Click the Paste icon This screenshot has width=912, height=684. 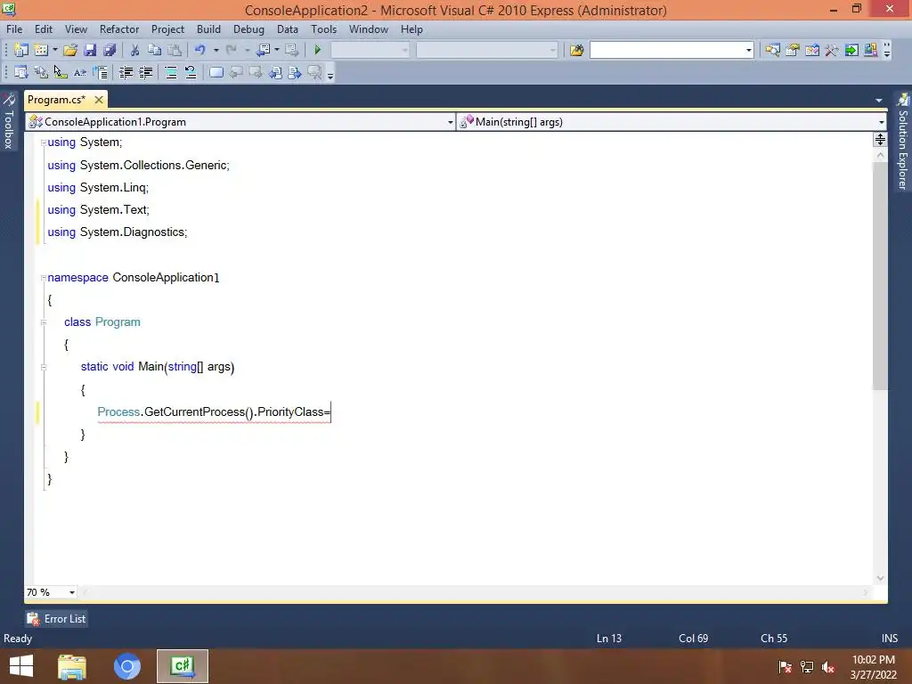coord(175,50)
